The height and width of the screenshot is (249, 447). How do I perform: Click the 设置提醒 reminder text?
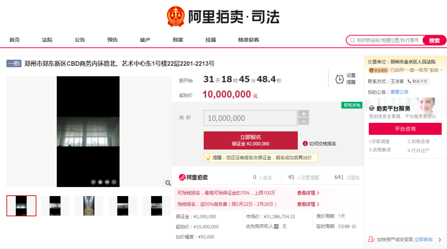coord(351,79)
